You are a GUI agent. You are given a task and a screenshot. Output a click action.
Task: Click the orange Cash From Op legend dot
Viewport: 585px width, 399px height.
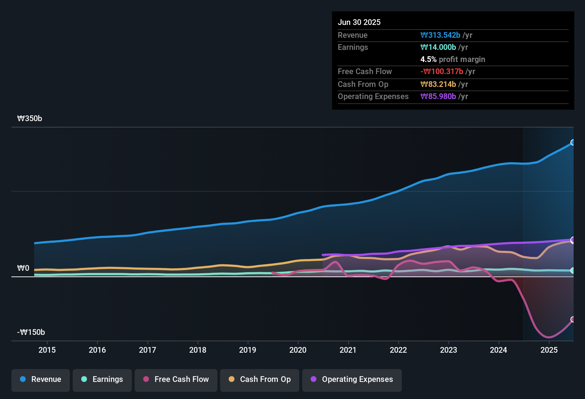click(231, 379)
